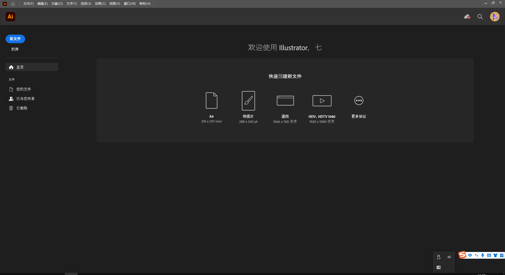The height and width of the screenshot is (275, 505).
Task: Open 您的文件 (Your Files)
Action: click(x=24, y=89)
